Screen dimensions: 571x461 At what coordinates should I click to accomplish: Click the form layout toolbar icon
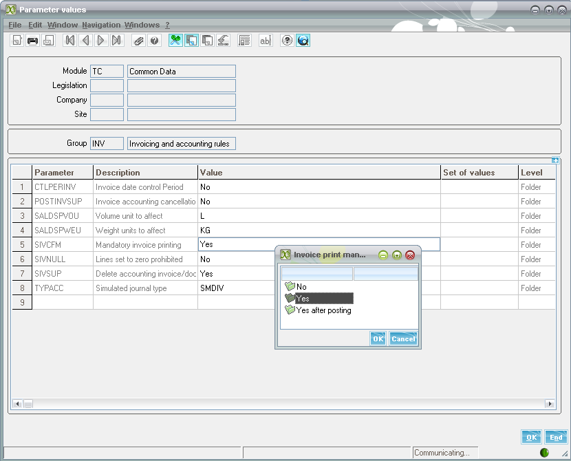click(x=244, y=41)
